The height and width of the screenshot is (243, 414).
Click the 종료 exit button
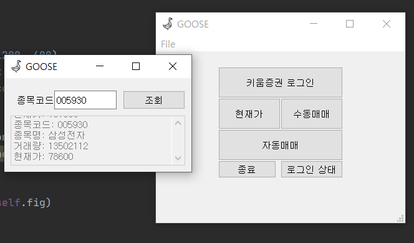tap(247, 169)
